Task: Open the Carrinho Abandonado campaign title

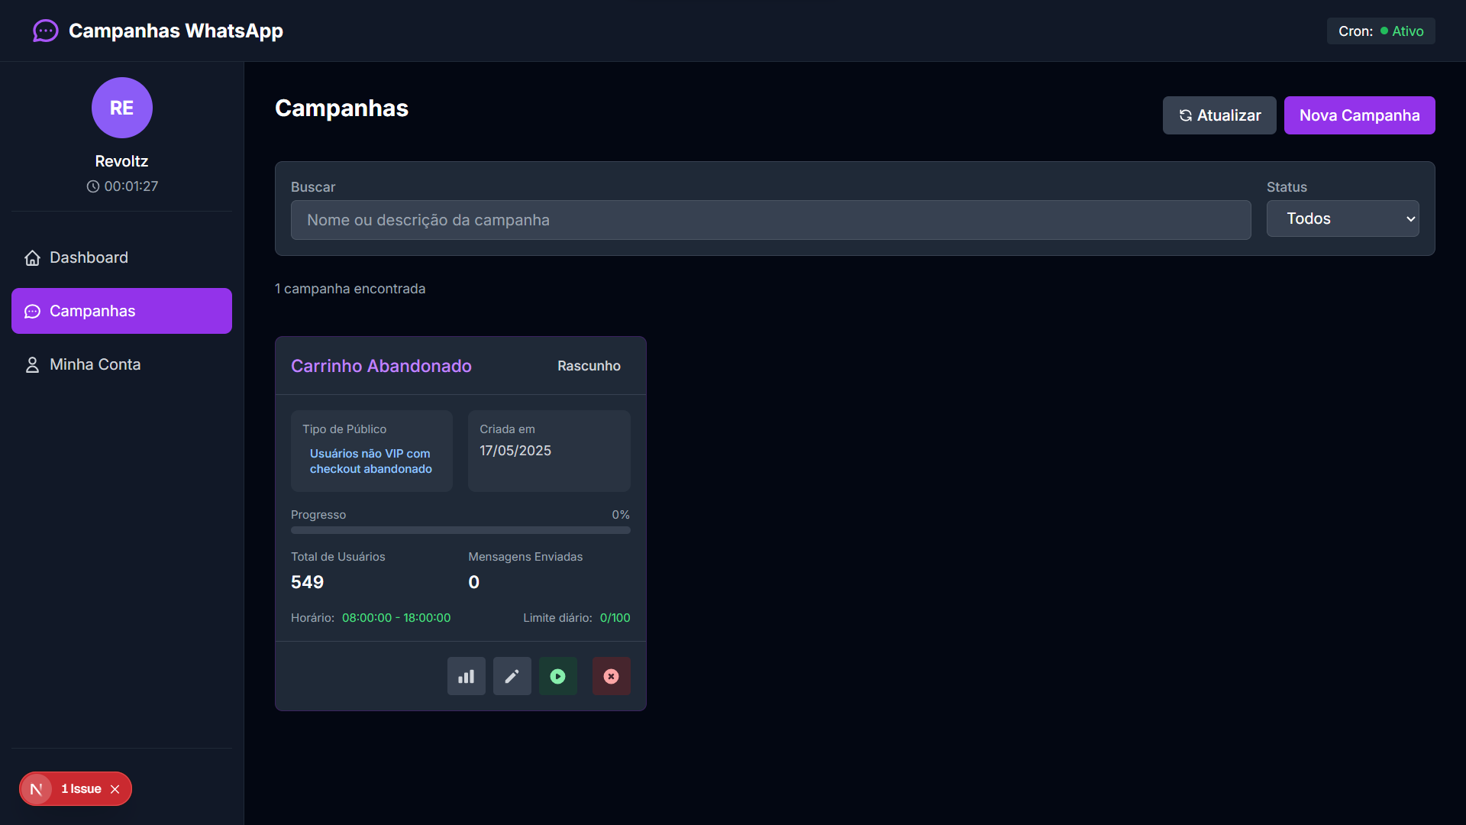Action: pyautogui.click(x=381, y=366)
